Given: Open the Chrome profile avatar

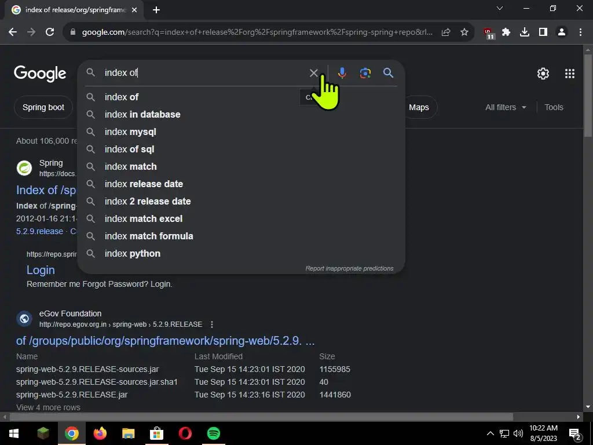Looking at the screenshot, I should click(x=562, y=32).
